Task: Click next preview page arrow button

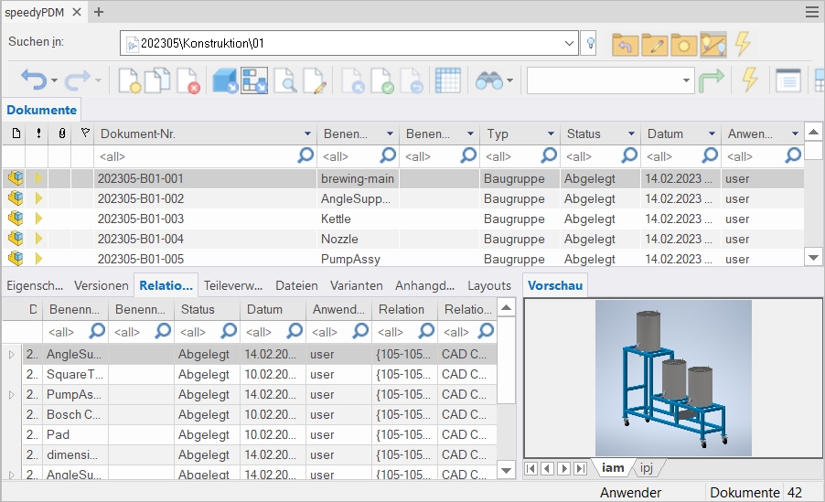Action: tap(563, 468)
